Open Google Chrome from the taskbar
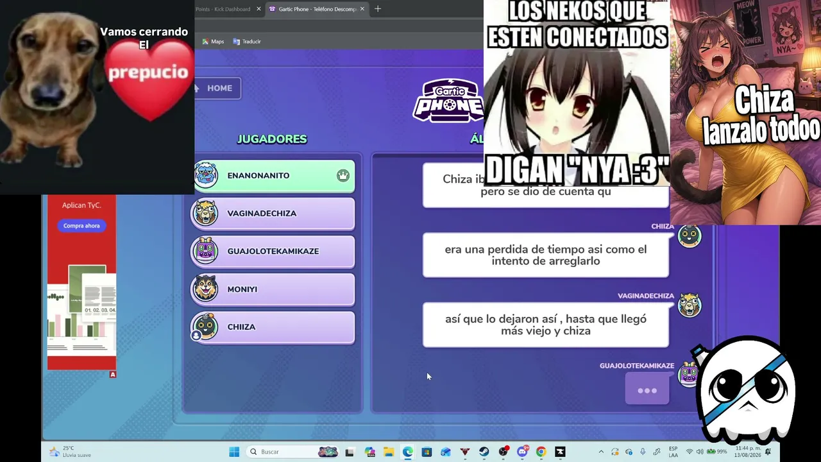 tap(541, 452)
